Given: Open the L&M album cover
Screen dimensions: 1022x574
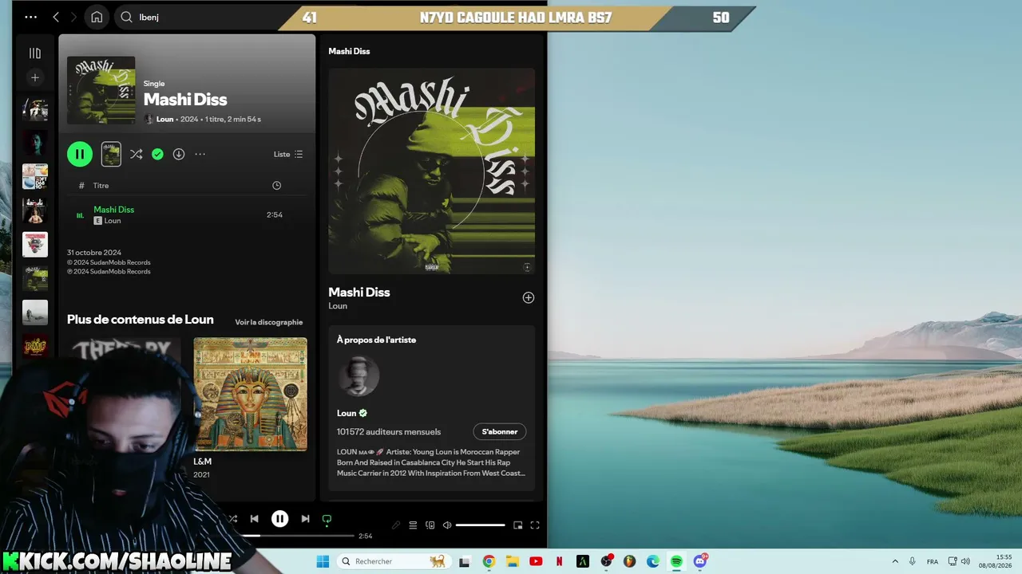Looking at the screenshot, I should (250, 394).
